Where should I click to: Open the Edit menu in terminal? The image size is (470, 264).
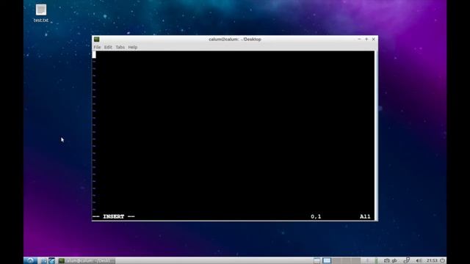point(108,47)
